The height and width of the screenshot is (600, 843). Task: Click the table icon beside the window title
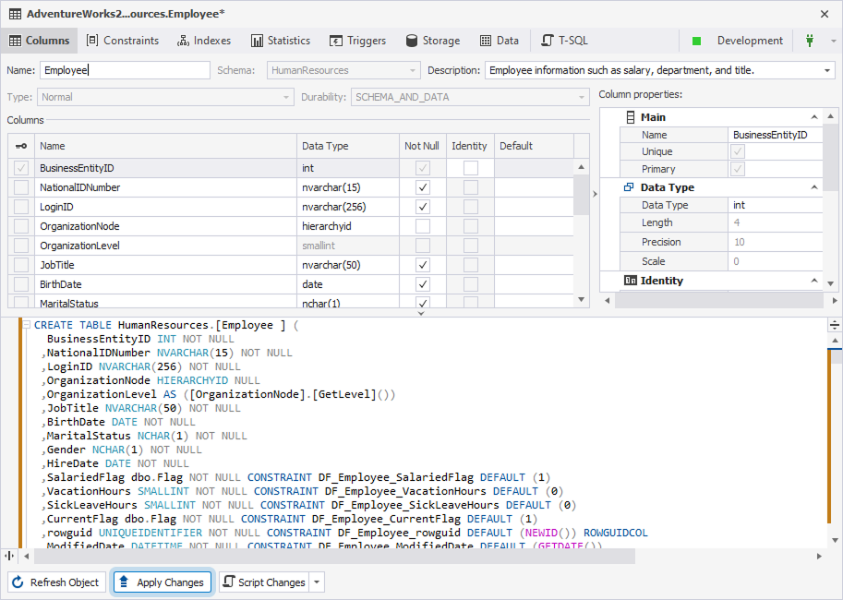pyautogui.click(x=15, y=14)
